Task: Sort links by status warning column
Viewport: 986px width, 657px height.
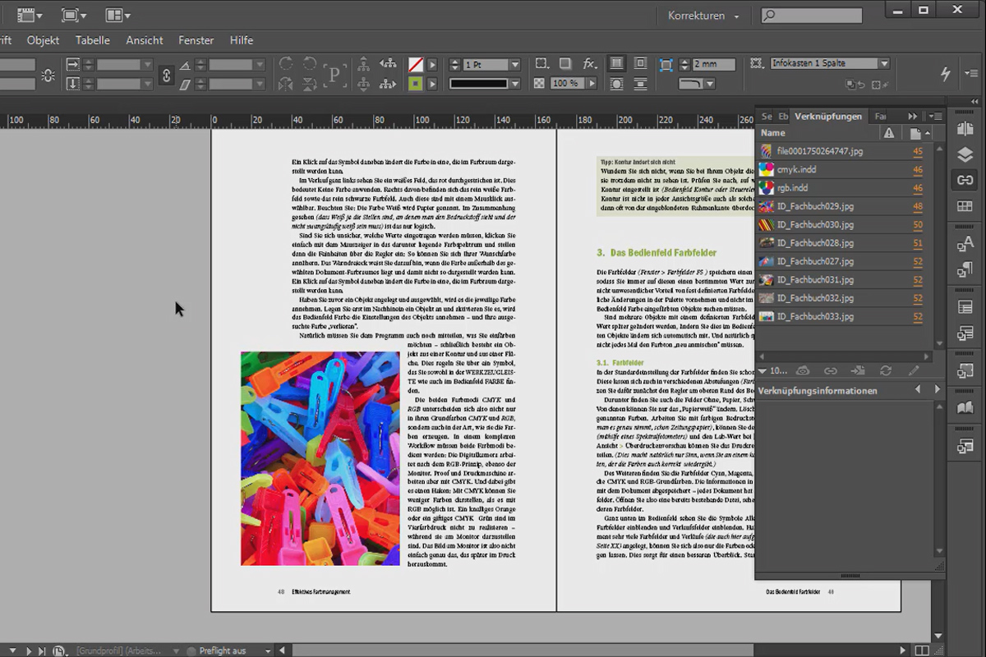Action: (888, 133)
